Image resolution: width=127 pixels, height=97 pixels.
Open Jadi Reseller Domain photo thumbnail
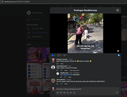point(34,55)
